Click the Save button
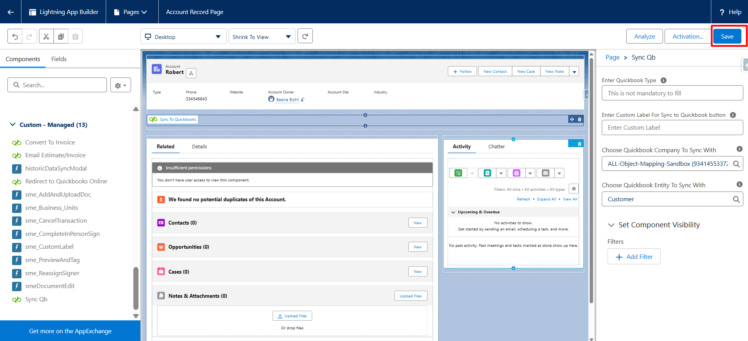Viewport: 748px width, 341px height. tap(727, 37)
